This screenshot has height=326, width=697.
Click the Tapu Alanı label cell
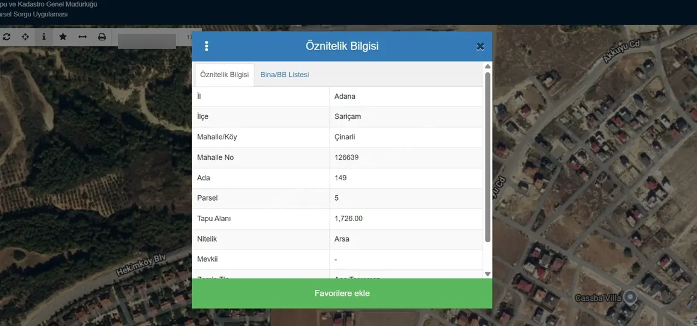tap(260, 219)
